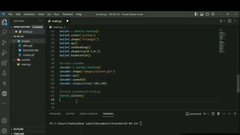240x135 pixels.
Task: Click the main.py breadcrumb above the code
Action: [x=58, y=27]
